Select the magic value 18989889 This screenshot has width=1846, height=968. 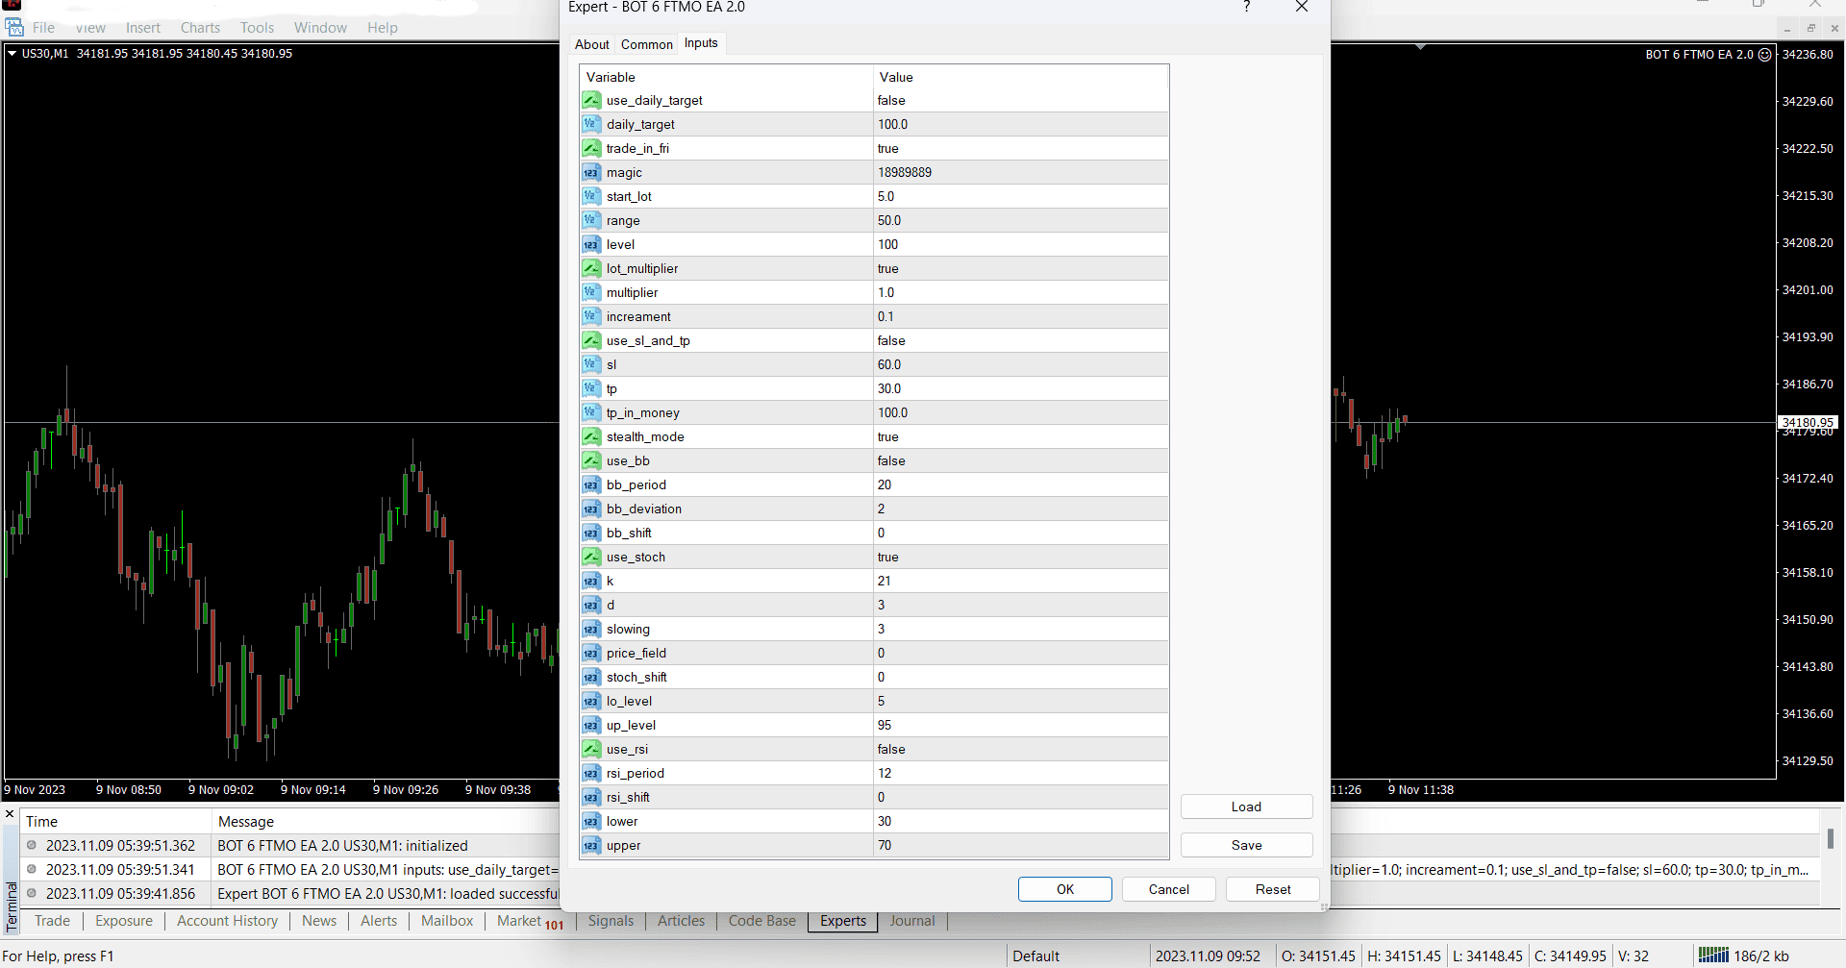(x=1021, y=172)
